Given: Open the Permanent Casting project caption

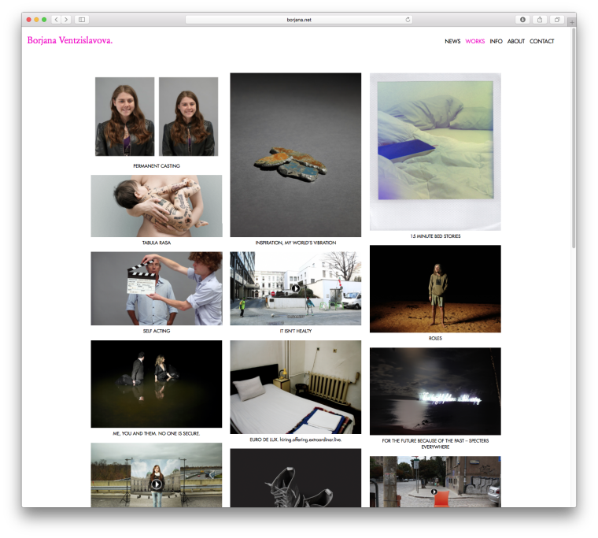Looking at the screenshot, I should click(156, 166).
